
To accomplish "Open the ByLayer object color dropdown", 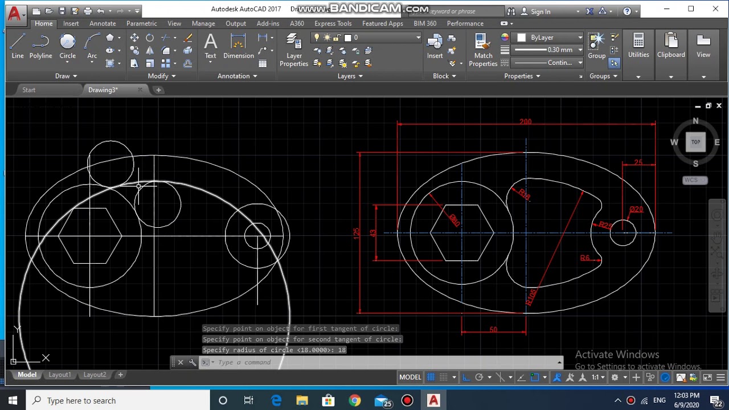I will click(549, 38).
